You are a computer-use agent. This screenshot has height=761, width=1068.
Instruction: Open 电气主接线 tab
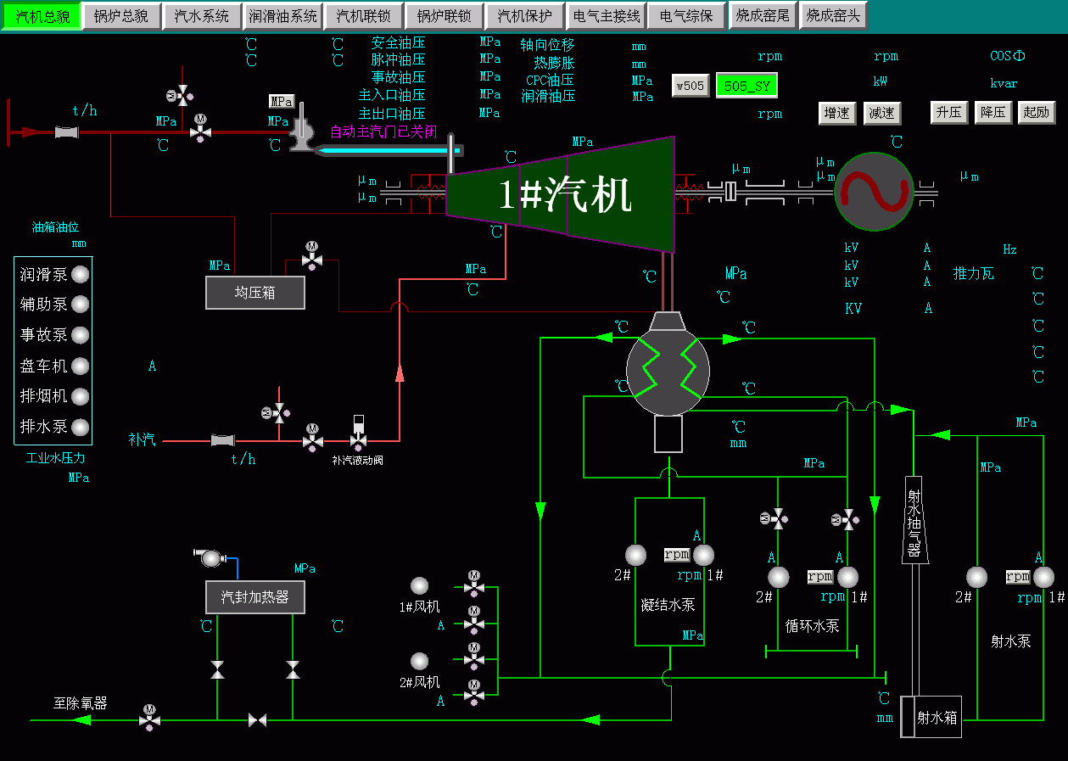606,16
